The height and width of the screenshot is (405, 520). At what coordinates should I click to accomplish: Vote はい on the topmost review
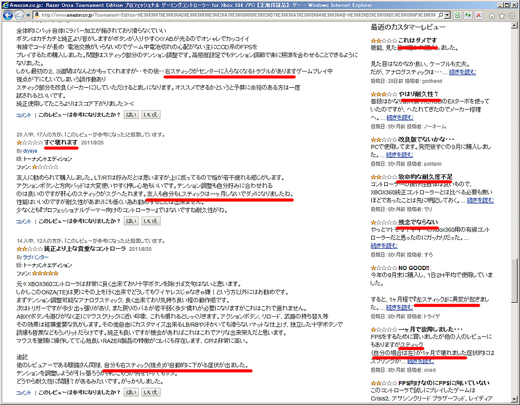pyautogui.click(x=131, y=115)
